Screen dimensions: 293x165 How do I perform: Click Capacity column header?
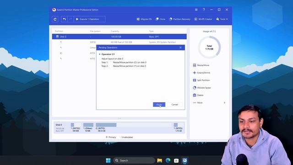[x=115, y=31]
